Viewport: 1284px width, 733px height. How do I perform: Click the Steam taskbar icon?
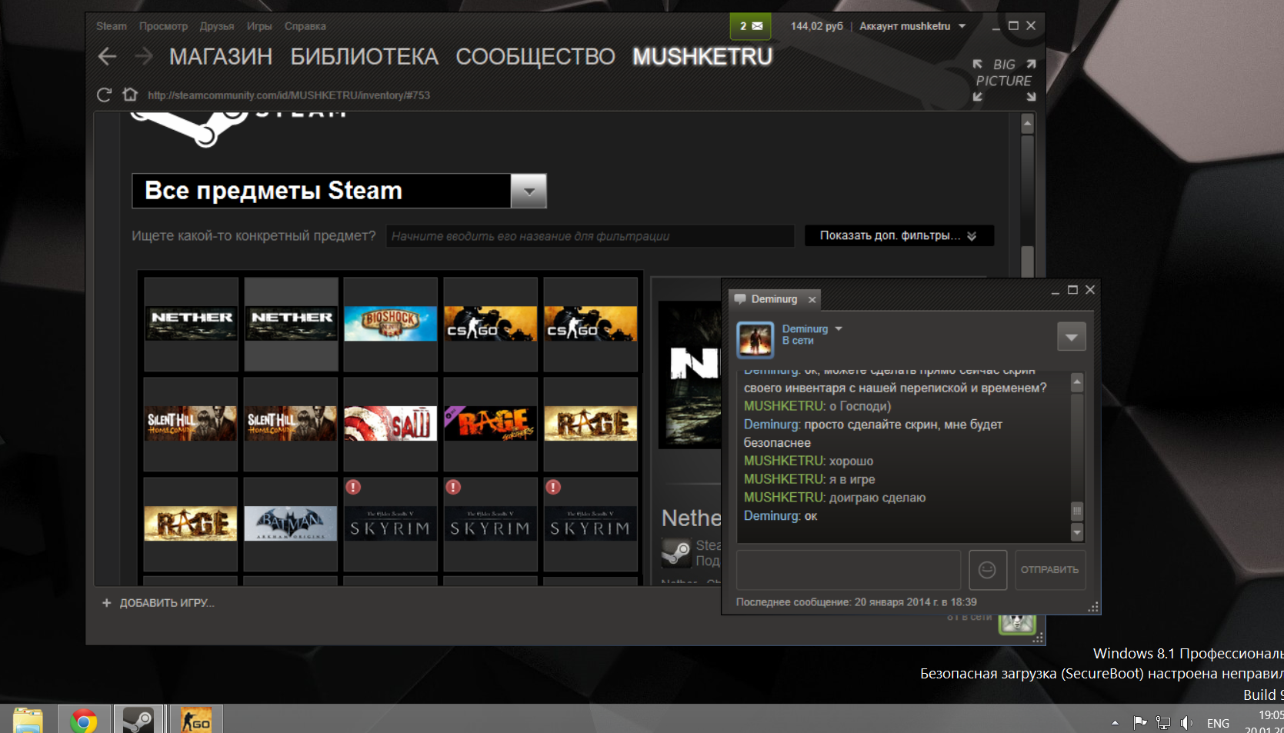click(x=138, y=720)
